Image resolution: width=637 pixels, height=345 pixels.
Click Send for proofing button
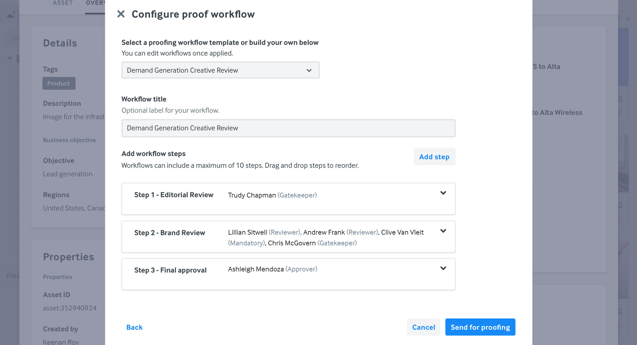click(480, 327)
